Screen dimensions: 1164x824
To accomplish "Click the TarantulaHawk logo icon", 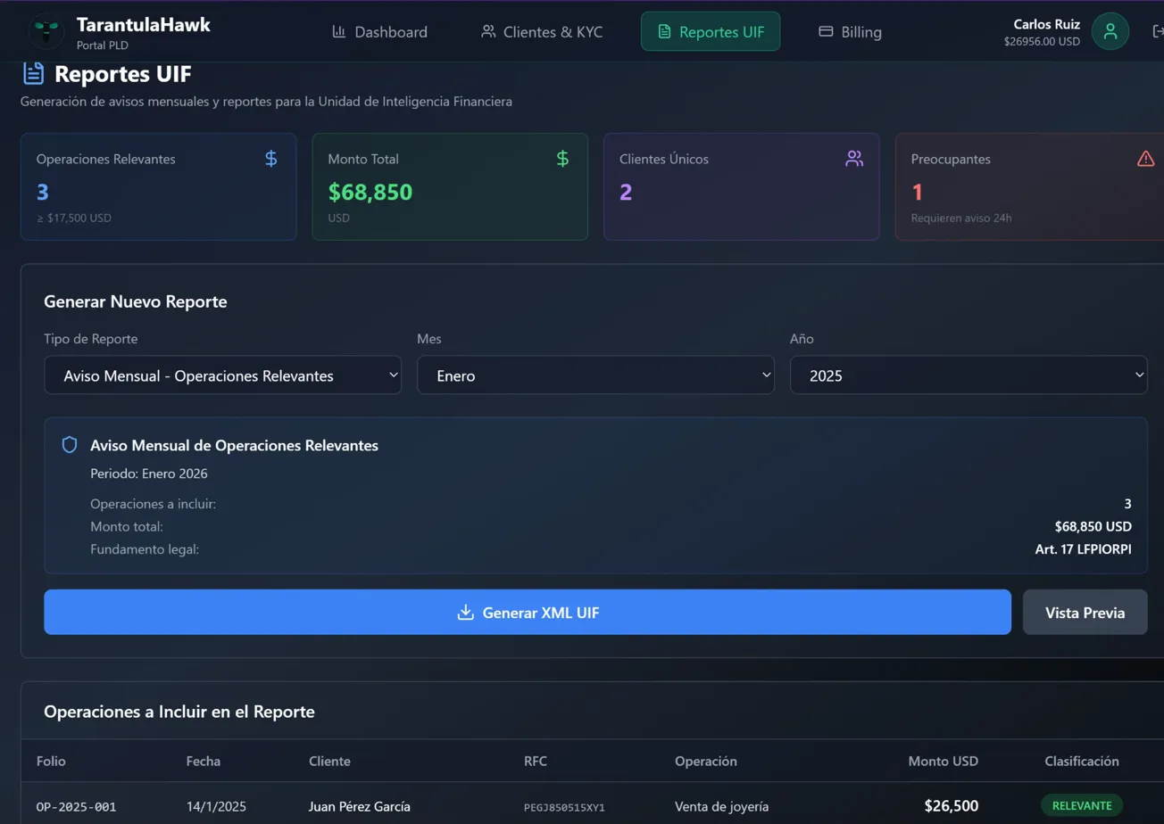I will point(45,31).
